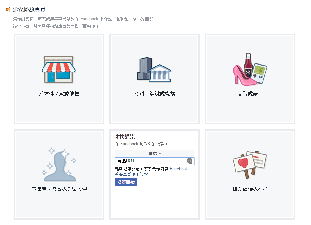
Task: Click the 建立粉絲專頁 page title
Action: point(29,10)
